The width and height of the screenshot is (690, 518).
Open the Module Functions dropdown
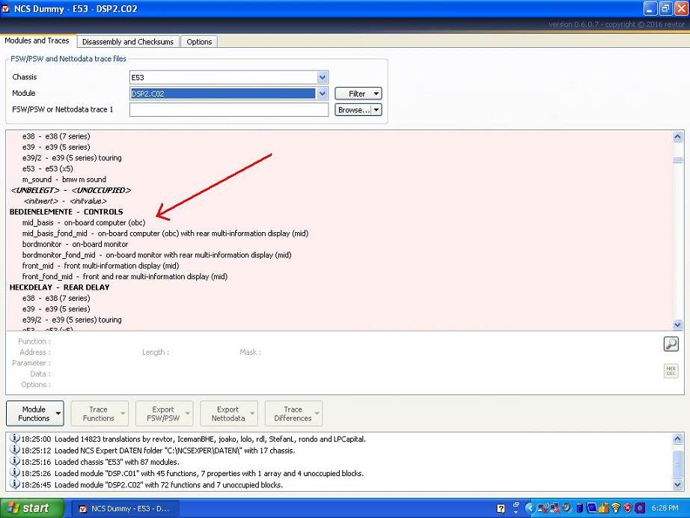(34, 414)
